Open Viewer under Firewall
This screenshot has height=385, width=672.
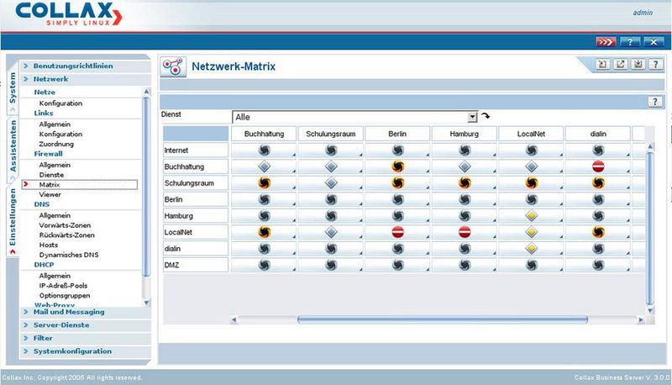(50, 194)
